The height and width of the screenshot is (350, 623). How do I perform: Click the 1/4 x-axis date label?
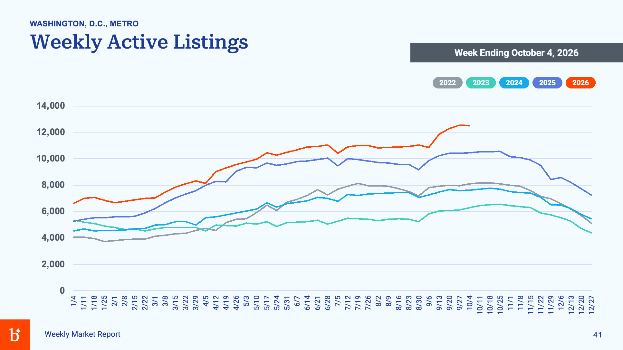click(x=74, y=301)
